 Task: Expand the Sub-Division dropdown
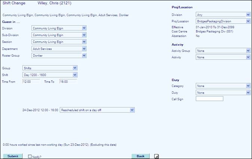[x=59, y=35]
